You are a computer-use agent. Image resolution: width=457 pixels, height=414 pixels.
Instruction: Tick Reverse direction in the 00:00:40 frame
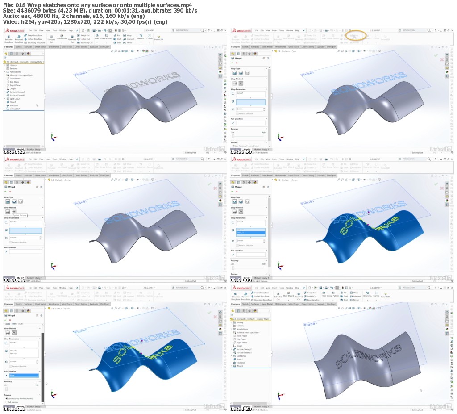tap(11, 242)
